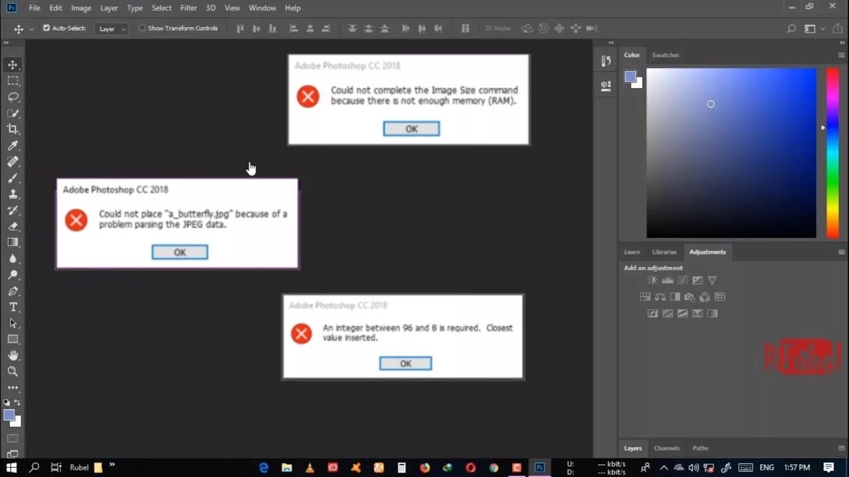Select the Hand tool

coord(13,356)
